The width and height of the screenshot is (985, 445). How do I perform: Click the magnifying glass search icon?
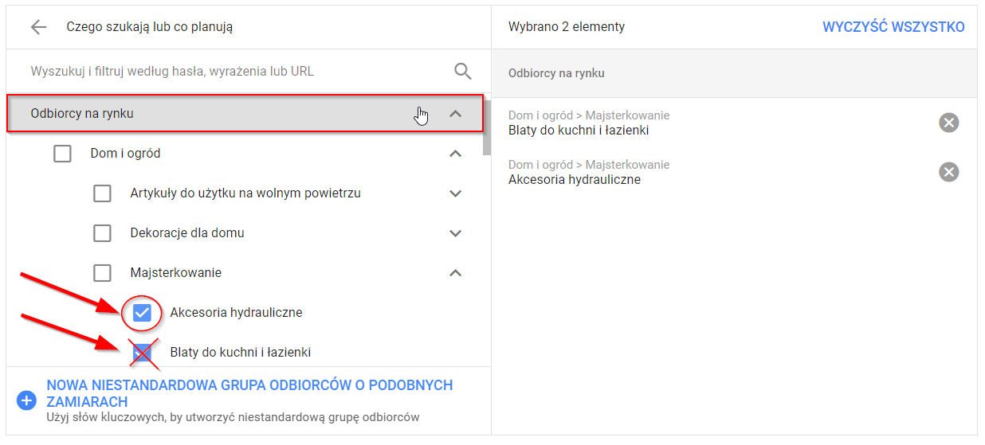click(x=463, y=71)
